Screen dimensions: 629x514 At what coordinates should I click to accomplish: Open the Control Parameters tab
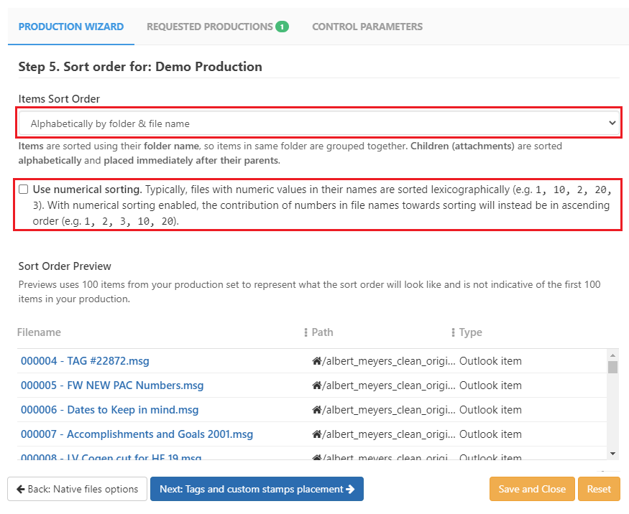point(367,26)
